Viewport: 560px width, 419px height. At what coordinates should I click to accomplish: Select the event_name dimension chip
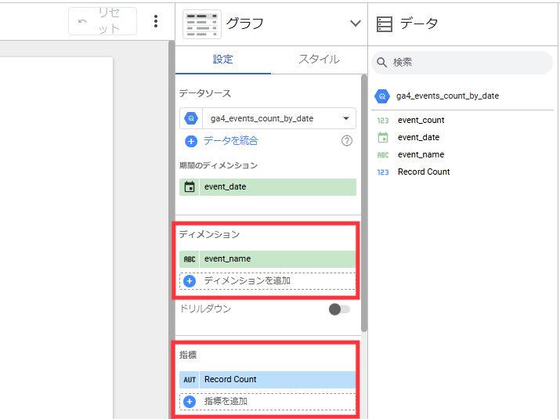tap(268, 259)
